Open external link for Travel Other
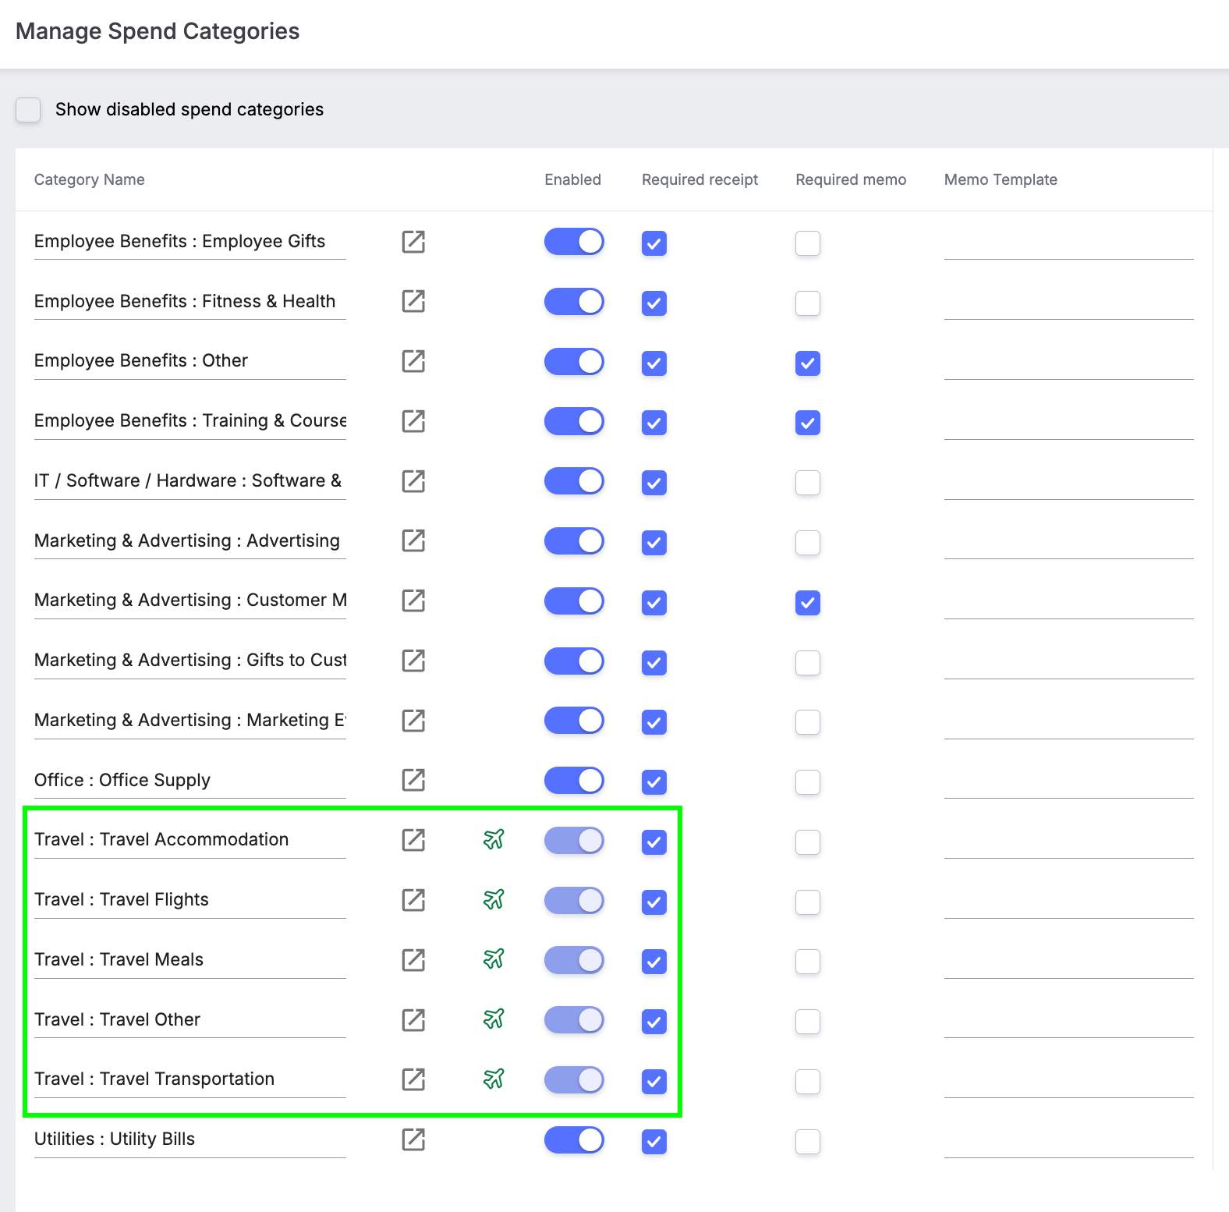Image resolution: width=1229 pixels, height=1212 pixels. pos(413,1019)
